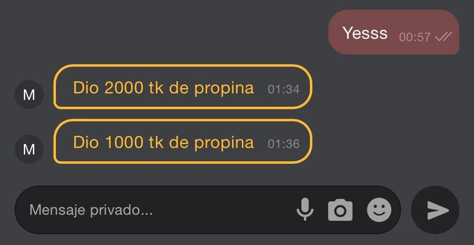Image resolution: width=474 pixels, height=245 pixels.
Task: Click the 01:36 timestamp on tip message
Action: click(x=284, y=144)
